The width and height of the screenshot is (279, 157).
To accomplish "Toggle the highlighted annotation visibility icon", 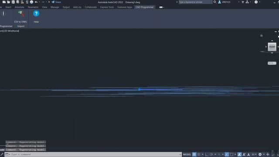I will (x=239, y=154).
